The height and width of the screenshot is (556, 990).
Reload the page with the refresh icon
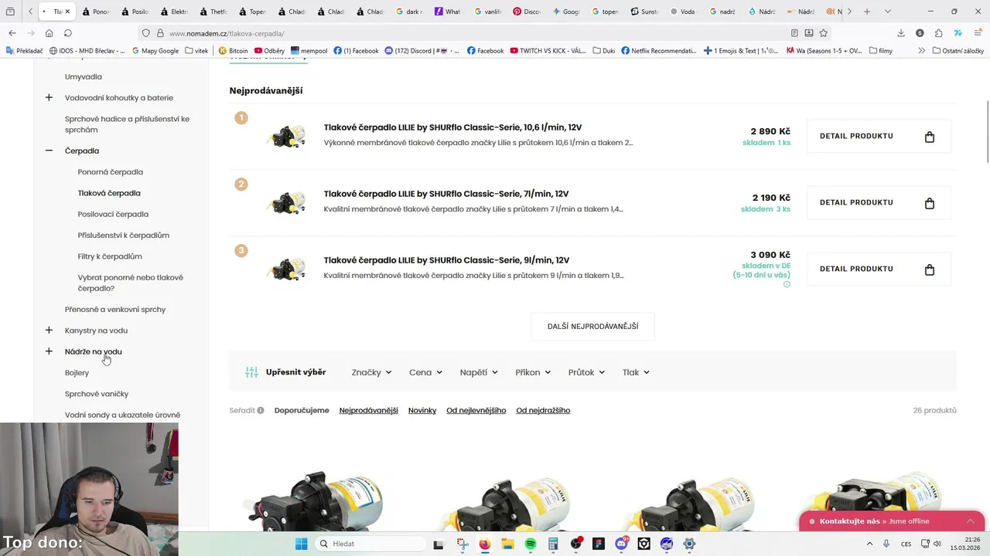point(68,33)
